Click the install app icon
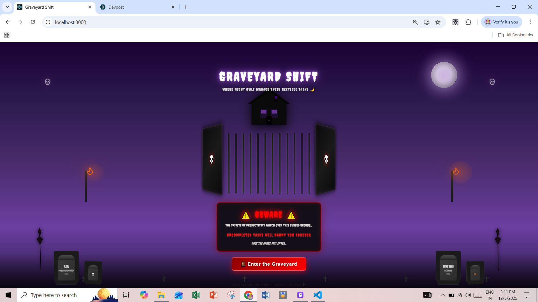The height and width of the screenshot is (302, 538). (x=426, y=22)
